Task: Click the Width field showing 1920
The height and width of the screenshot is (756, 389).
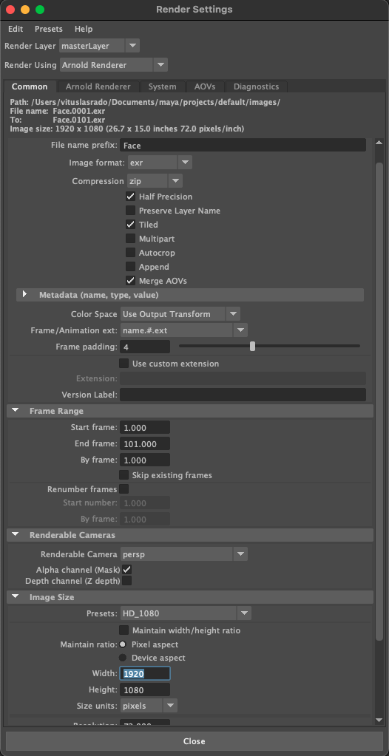Action: click(x=145, y=673)
